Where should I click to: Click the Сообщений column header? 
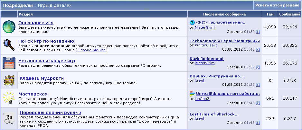tap(290, 14)
